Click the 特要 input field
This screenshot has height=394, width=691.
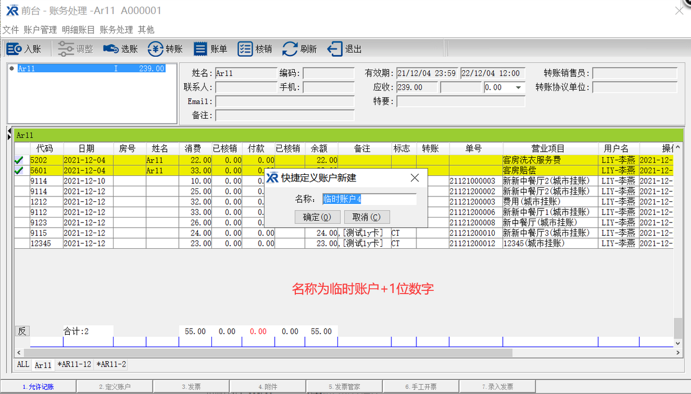pyautogui.click(x=461, y=101)
